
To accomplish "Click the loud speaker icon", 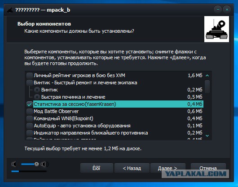I will click(x=45, y=164).
